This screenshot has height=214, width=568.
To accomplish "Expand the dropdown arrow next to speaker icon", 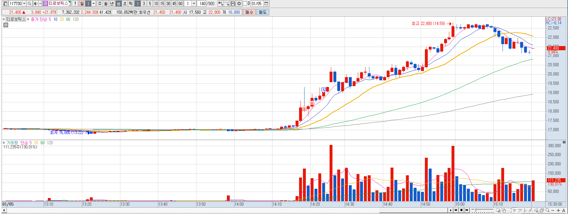I will click(x=40, y=4).
